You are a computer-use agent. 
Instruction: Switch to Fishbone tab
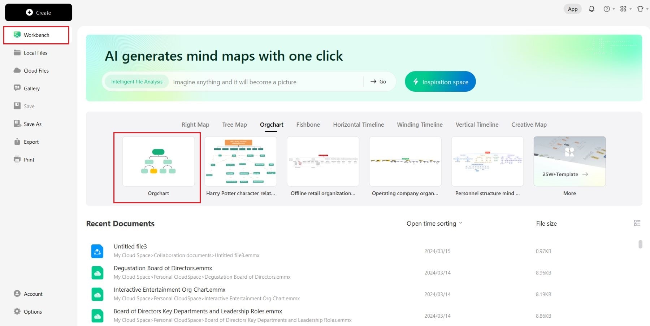[308, 125]
